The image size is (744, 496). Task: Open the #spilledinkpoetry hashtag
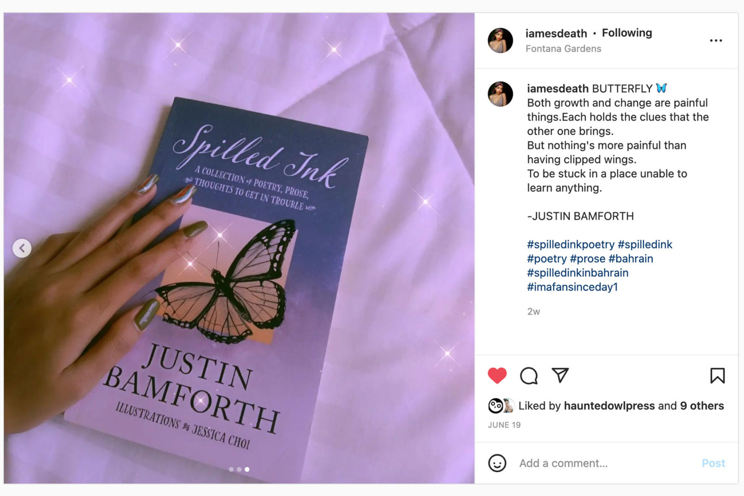[570, 244]
